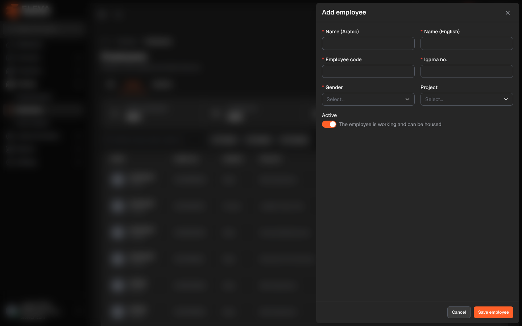Close the Add employee panel

click(508, 13)
